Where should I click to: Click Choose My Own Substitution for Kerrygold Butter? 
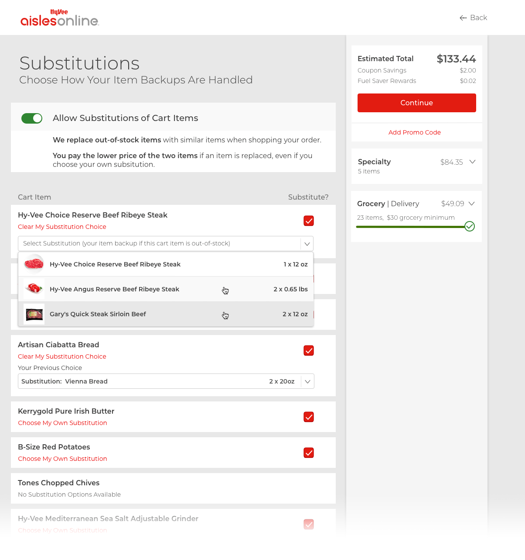tap(62, 422)
